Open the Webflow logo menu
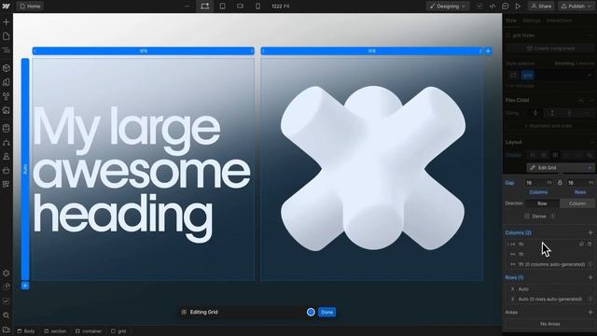 coord(7,7)
